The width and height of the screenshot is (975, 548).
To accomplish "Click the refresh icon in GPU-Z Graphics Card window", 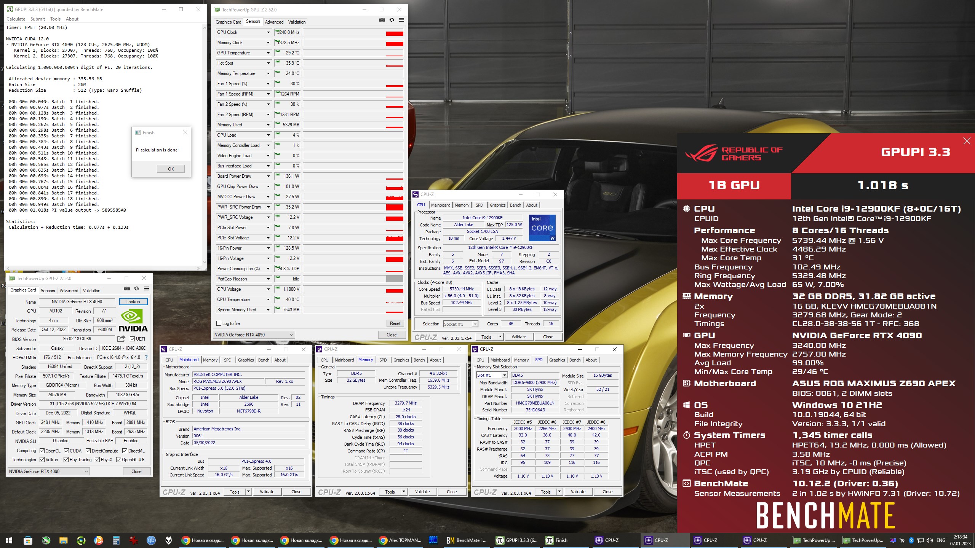I will click(136, 288).
